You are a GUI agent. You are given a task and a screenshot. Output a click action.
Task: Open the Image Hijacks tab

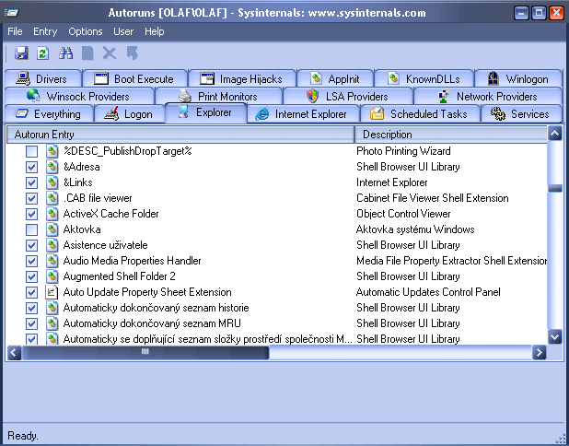point(242,79)
